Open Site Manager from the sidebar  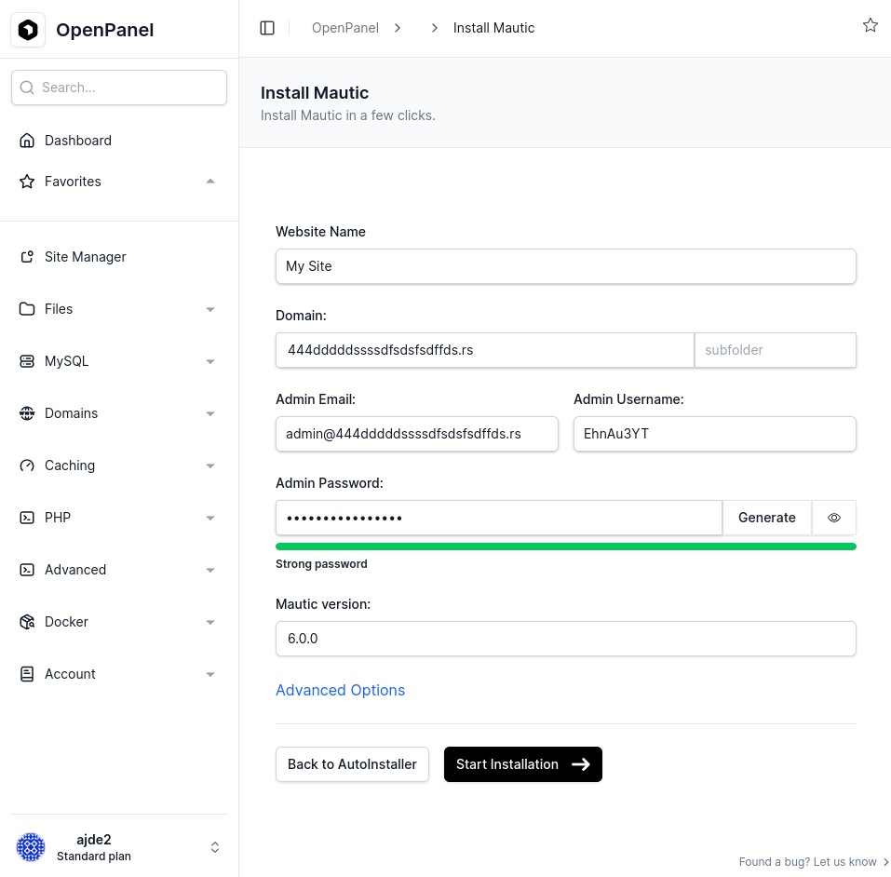coord(86,257)
